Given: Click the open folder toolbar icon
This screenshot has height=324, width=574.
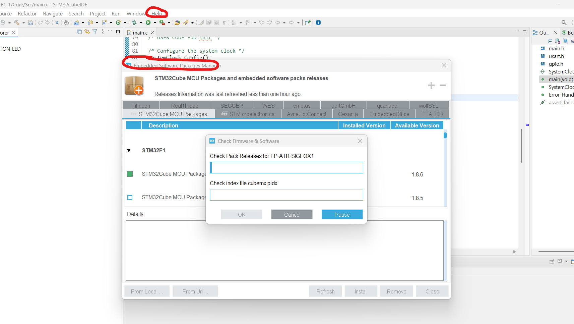Looking at the screenshot, I should pyautogui.click(x=177, y=22).
